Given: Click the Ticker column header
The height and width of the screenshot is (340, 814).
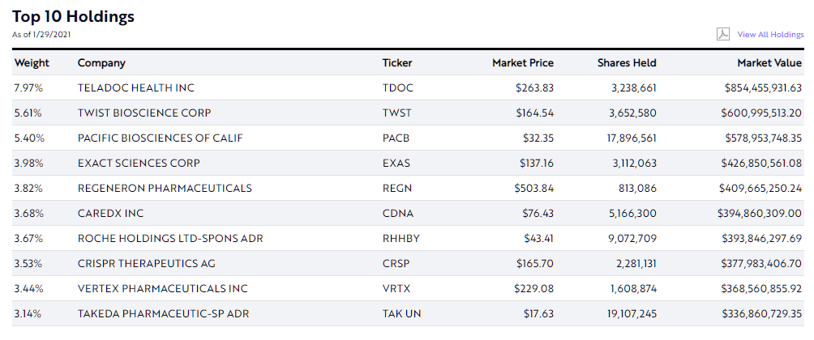Looking at the screenshot, I should [x=397, y=63].
